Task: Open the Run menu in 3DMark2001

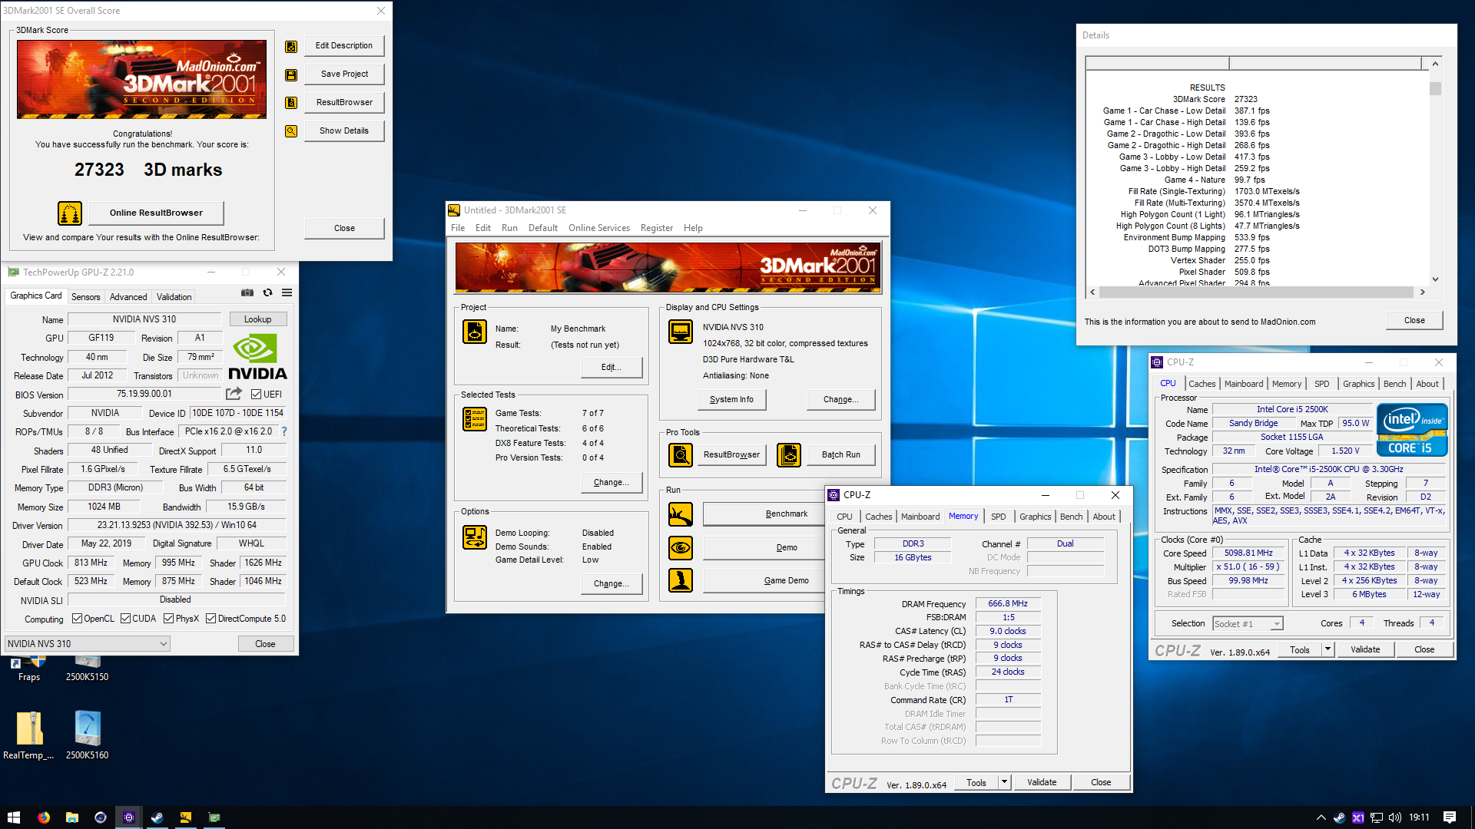Action: pos(509,228)
